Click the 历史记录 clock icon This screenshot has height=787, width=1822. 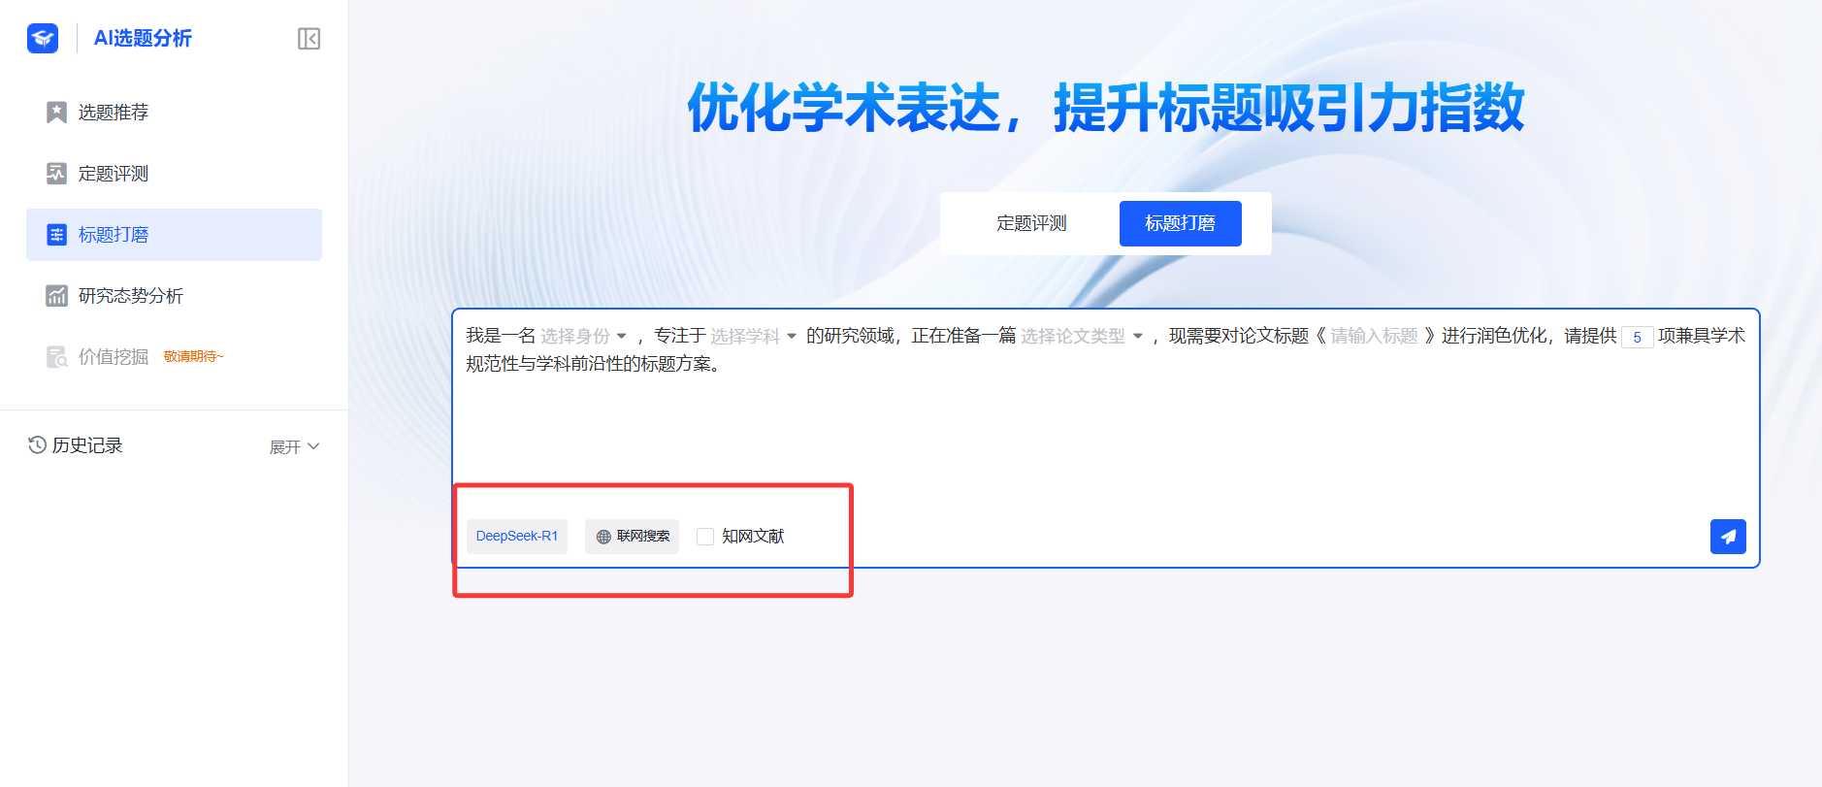pos(37,445)
